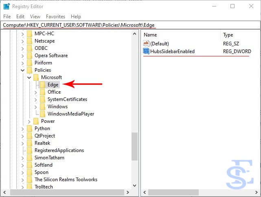This screenshot has width=261, height=197.
Task: Expand the Piriform key
Action: 23,63
